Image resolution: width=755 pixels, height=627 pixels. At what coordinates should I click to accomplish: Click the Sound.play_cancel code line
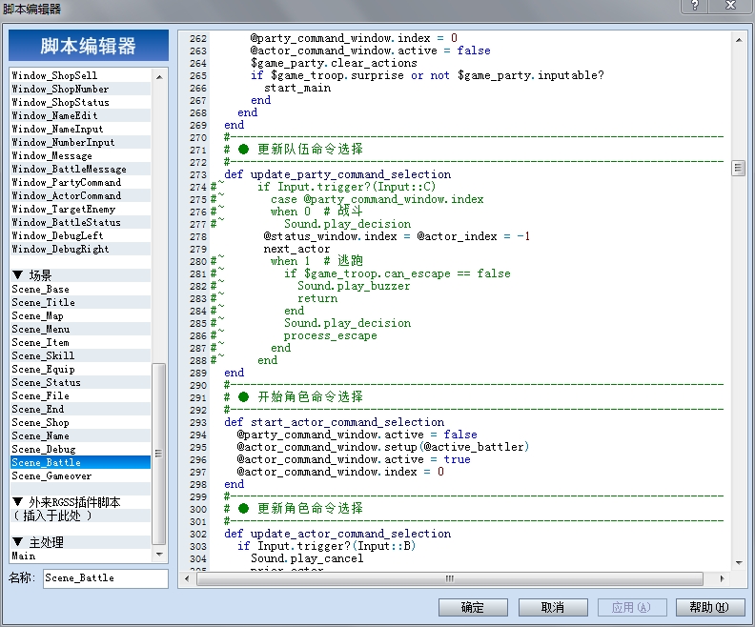point(307,558)
